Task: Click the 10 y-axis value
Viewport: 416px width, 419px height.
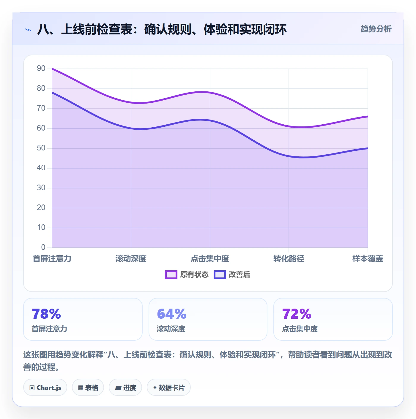Action: click(x=41, y=228)
